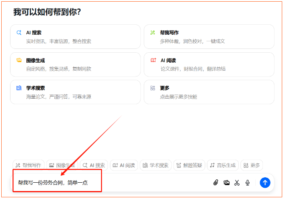283x199 pixels.
Task: Send the message with blue arrow button
Action: [265, 183]
